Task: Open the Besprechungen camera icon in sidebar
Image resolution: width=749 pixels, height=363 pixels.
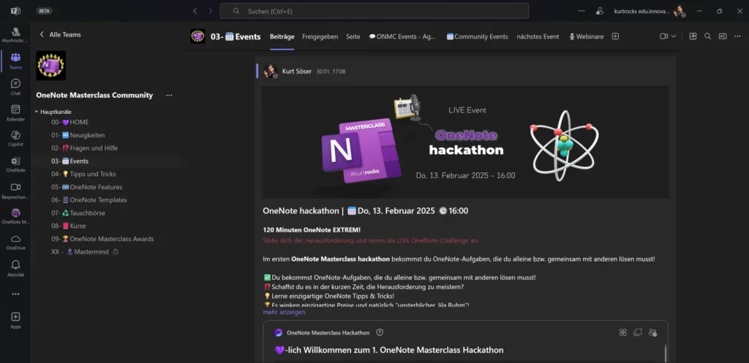Action: coord(15,190)
